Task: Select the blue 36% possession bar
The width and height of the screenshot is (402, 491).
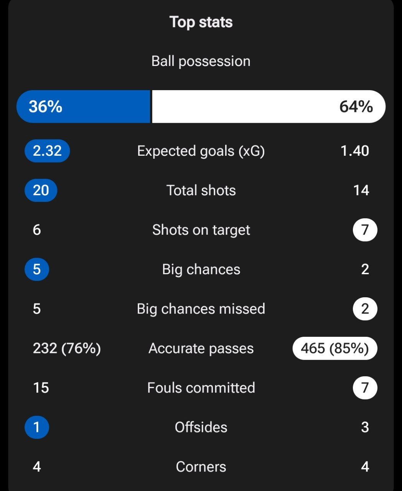Action: tap(83, 107)
